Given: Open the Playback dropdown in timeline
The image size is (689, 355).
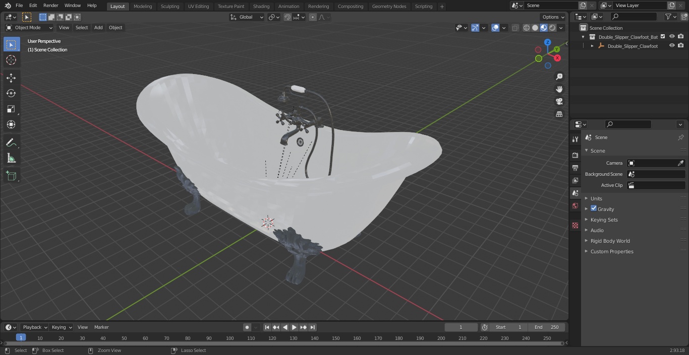Looking at the screenshot, I should 34,327.
